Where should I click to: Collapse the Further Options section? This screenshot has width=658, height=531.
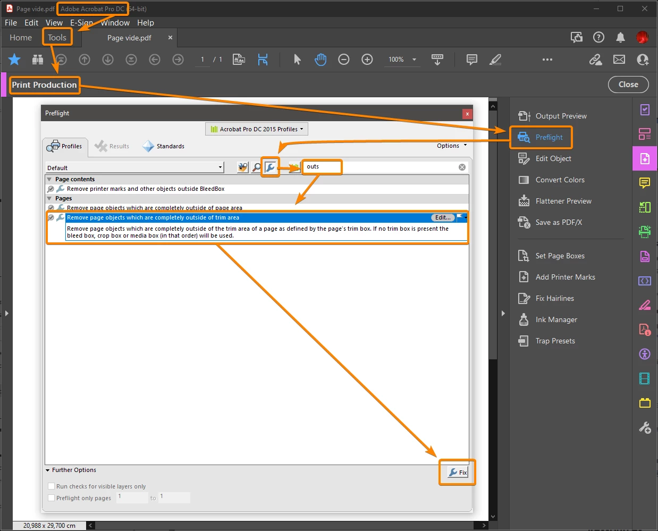[48, 470]
